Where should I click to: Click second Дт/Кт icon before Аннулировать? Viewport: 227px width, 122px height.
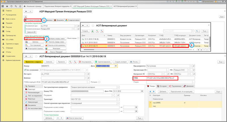tap(75, 62)
